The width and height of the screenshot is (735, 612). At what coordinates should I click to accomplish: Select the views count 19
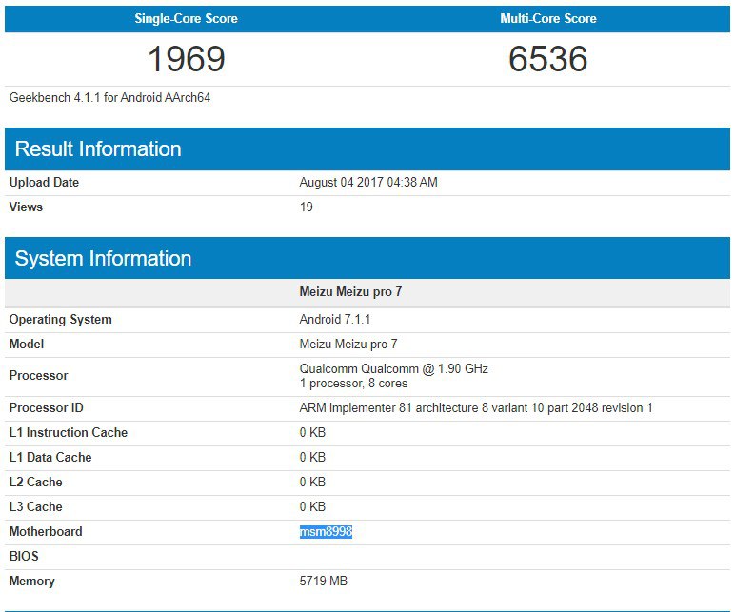coord(307,207)
